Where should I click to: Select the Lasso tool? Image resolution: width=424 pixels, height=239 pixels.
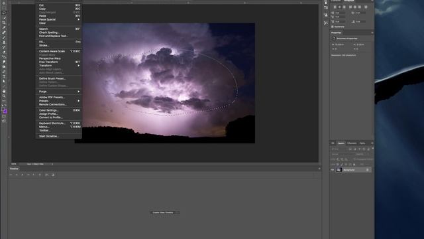click(x=4, y=13)
